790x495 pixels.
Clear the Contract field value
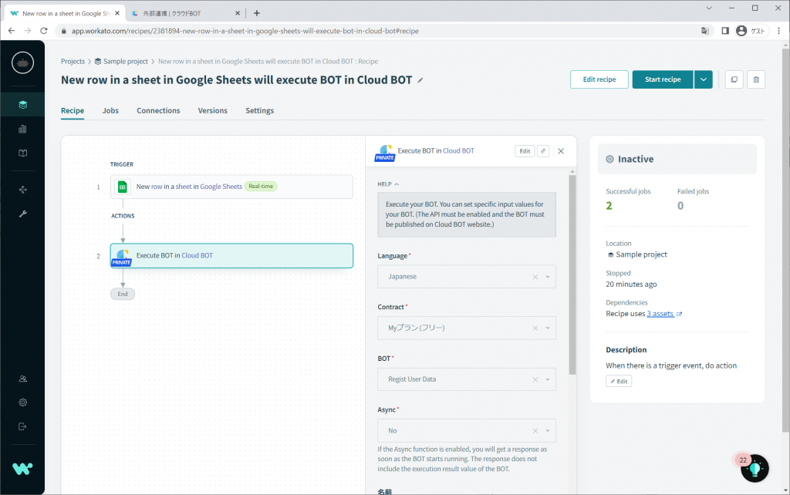[x=535, y=328]
